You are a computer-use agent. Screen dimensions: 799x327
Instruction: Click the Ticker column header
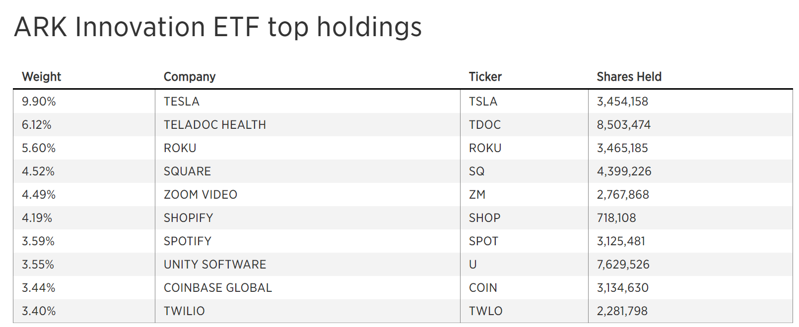click(x=485, y=77)
